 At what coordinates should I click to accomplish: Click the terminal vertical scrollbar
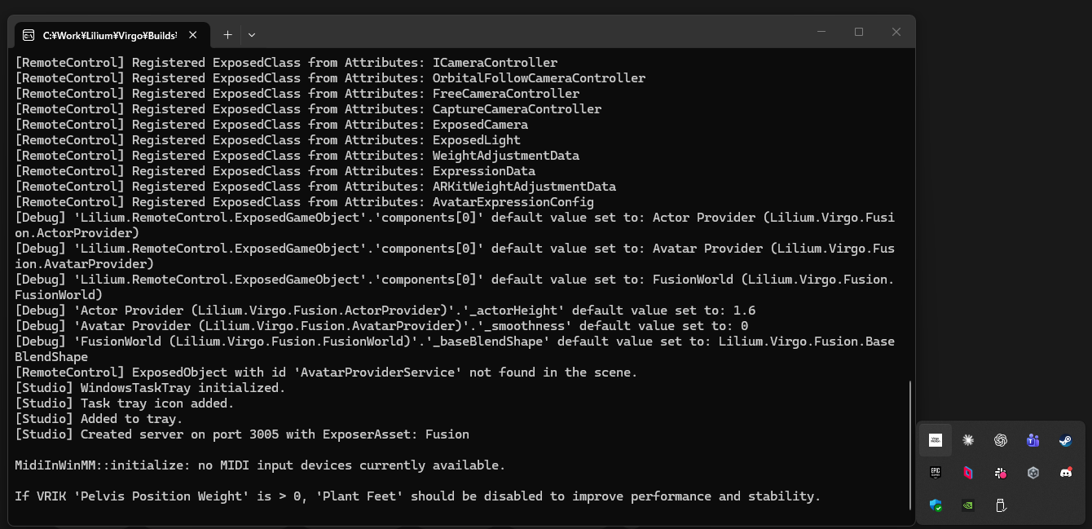[910, 444]
